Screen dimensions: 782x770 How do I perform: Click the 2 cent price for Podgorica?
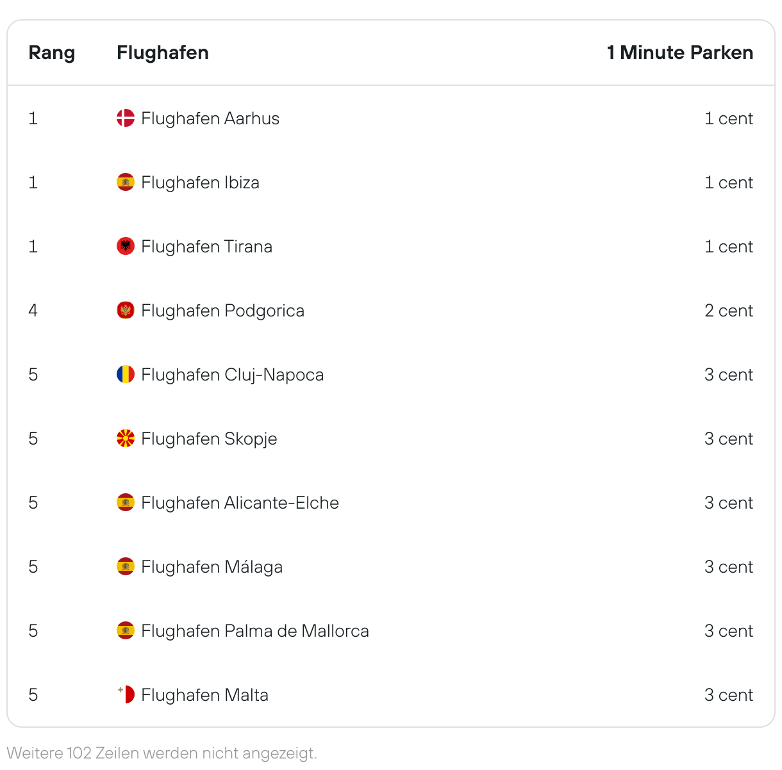[x=729, y=311]
